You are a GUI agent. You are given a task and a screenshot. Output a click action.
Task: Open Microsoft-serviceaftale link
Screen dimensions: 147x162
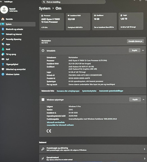point(56,122)
